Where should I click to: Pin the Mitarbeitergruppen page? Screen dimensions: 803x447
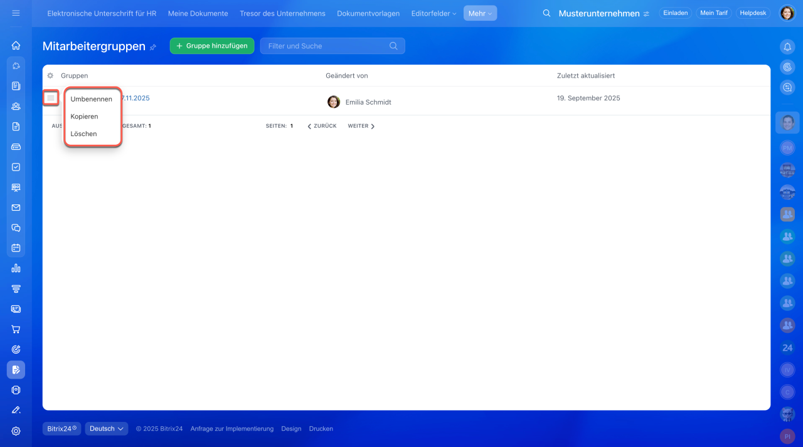click(x=152, y=47)
